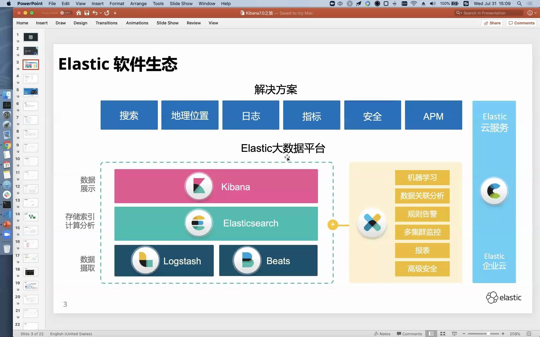The width and height of the screenshot is (540, 337).
Task: Click the zoom in plus button
Action: click(503, 334)
